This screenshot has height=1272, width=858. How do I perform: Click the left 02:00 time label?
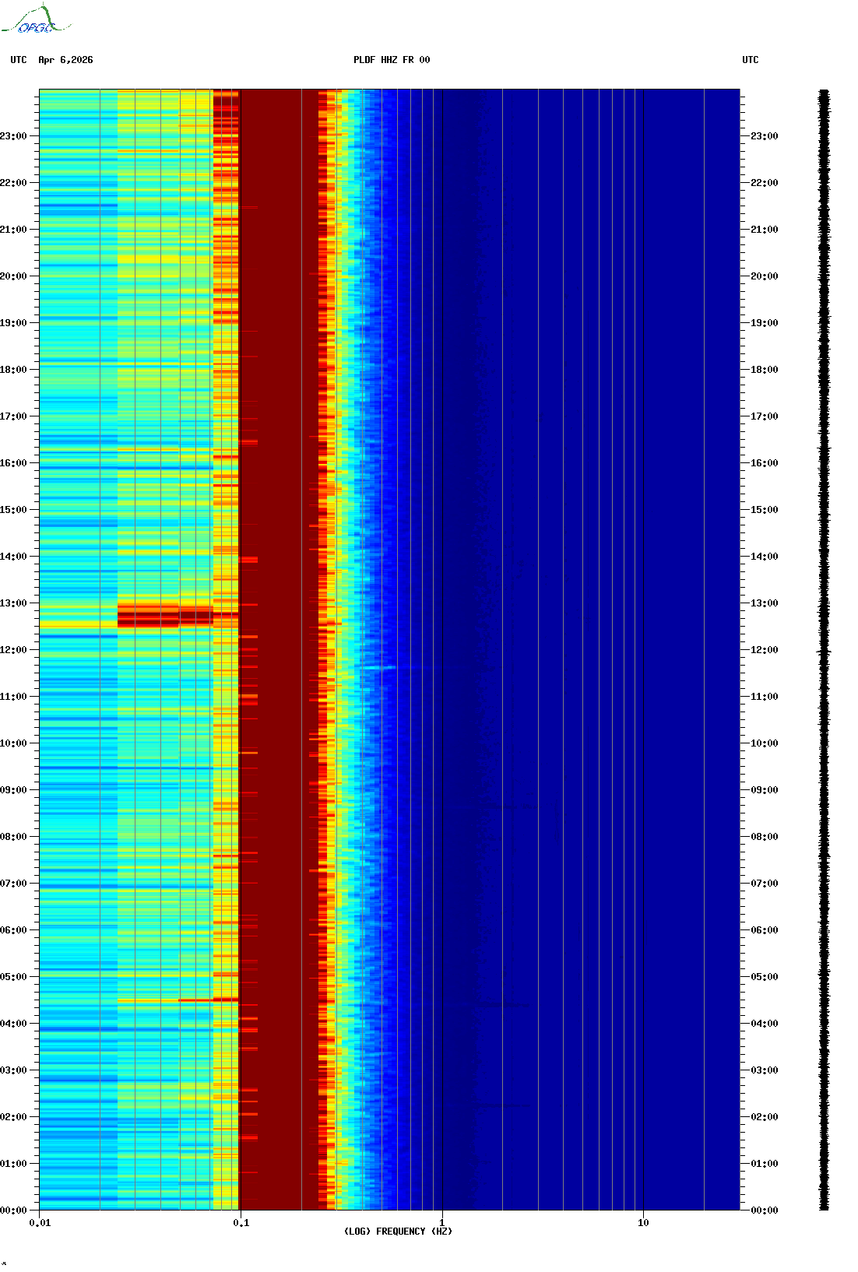pyautogui.click(x=13, y=1117)
